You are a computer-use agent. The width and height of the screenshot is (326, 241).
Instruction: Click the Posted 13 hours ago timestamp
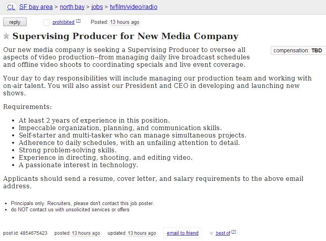(x=124, y=22)
